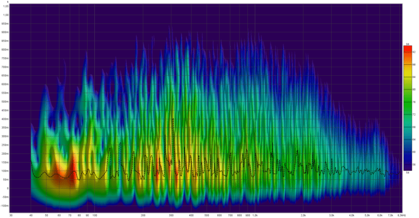Viewport: 419px width, 218px height.
Task: Click the 300 Hz frequency axis label
Action: click(x=171, y=215)
